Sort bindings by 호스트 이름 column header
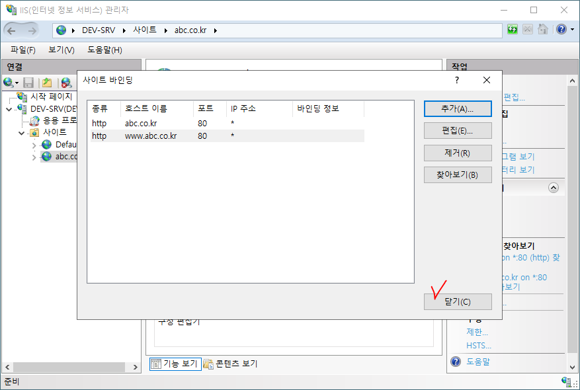 157,108
